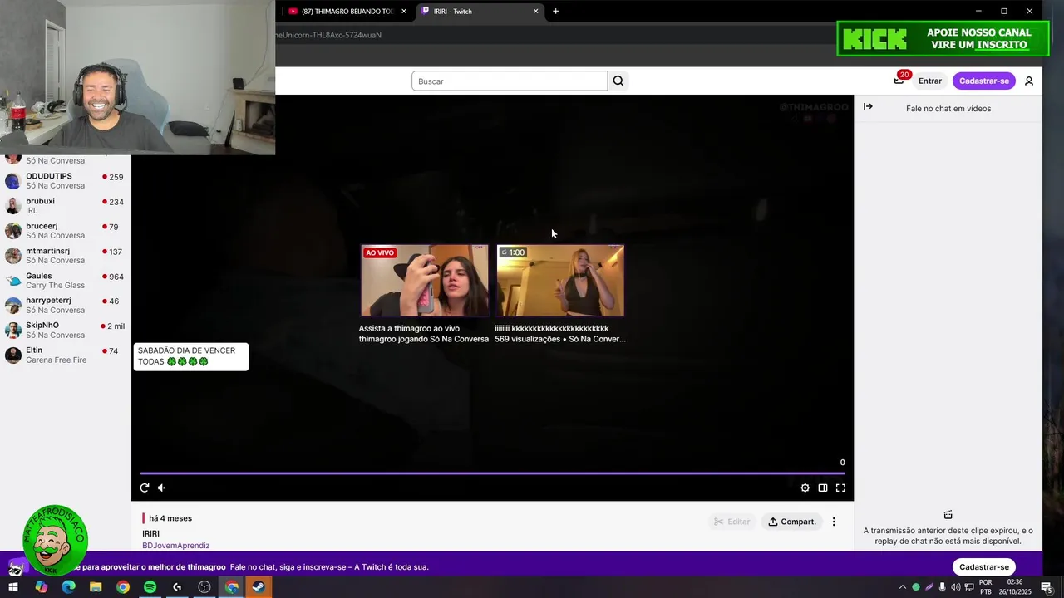The image size is (1064, 598).
Task: Open the mtmartinsrj channel
Action: [65, 256]
